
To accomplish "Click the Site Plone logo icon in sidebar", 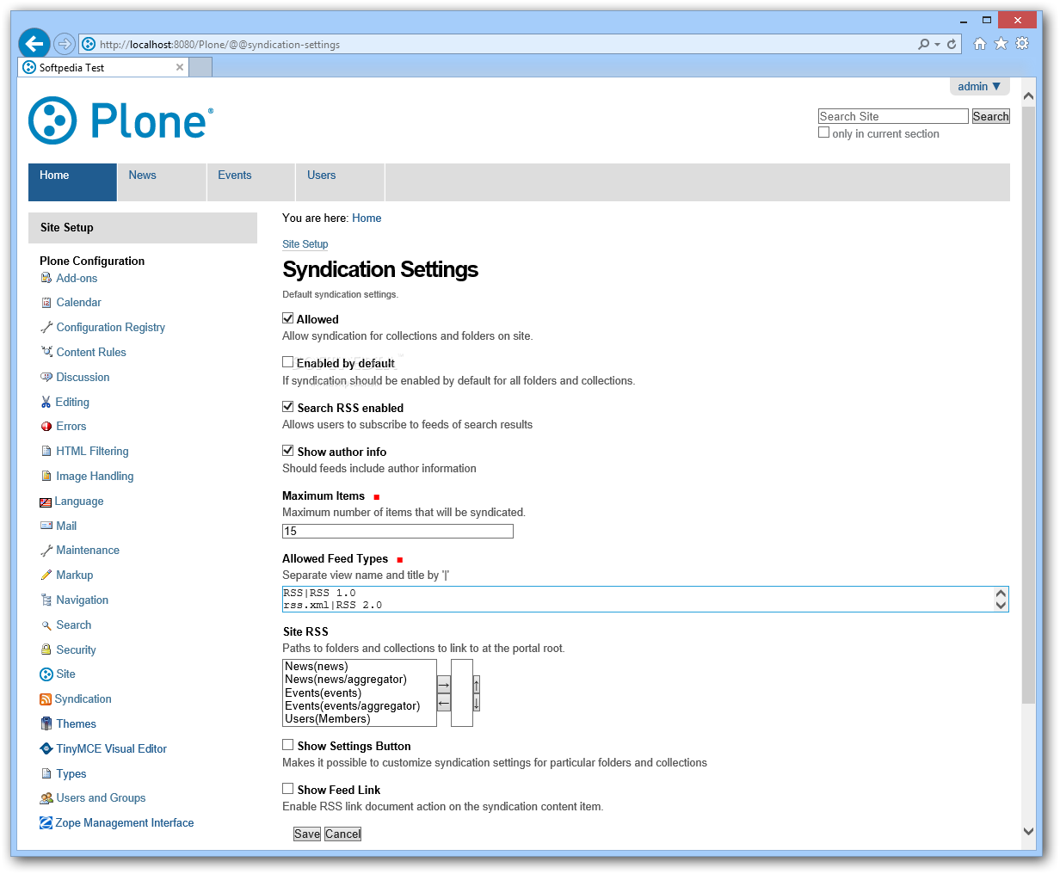I will 46,674.
